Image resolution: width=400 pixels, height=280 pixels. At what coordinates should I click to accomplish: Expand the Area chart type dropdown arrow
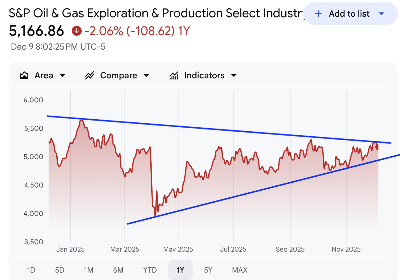(x=63, y=76)
